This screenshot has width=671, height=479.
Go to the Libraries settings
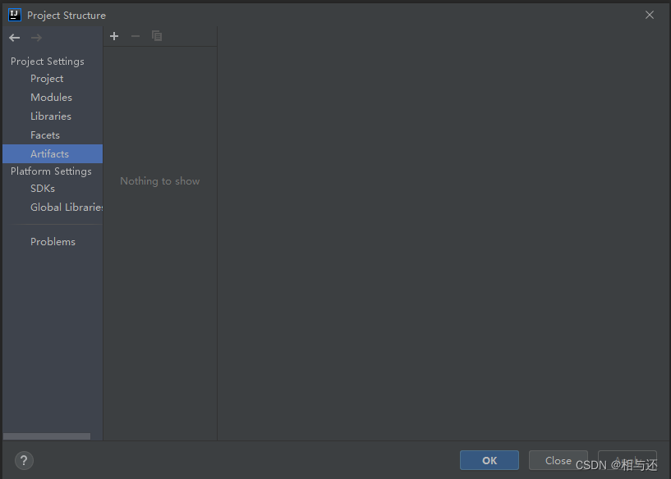51,116
